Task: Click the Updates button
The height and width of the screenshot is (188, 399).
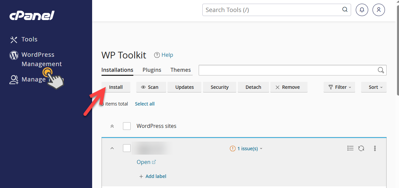Action: pos(185,87)
